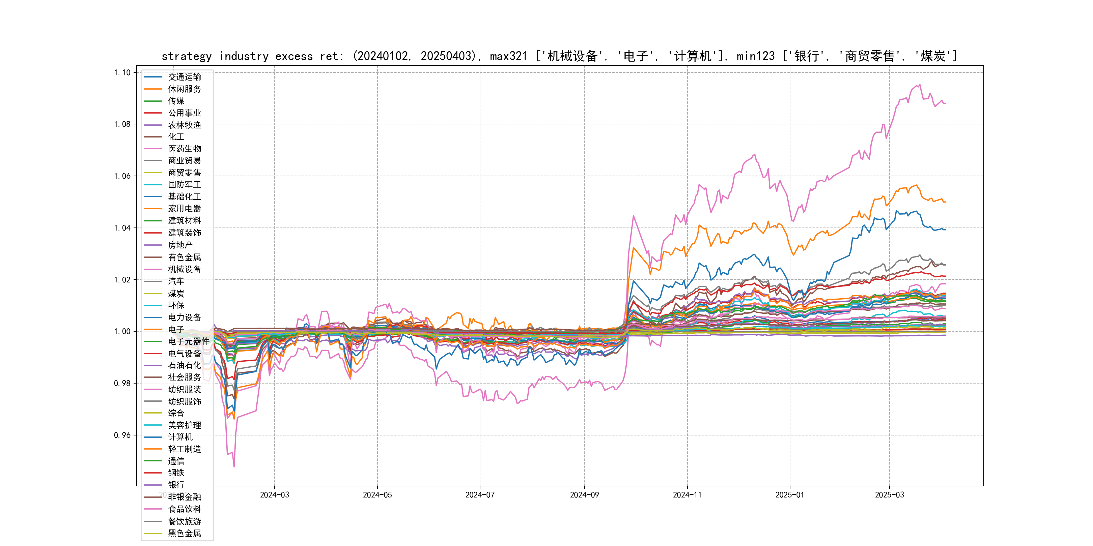Click the 1.00 y-axis tick label
Image resolution: width=1093 pixels, height=546 pixels.
pos(122,332)
